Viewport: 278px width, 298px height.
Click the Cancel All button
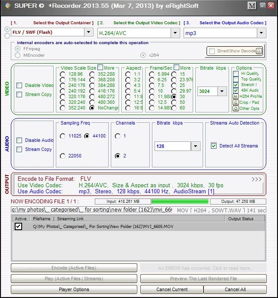coord(235,289)
